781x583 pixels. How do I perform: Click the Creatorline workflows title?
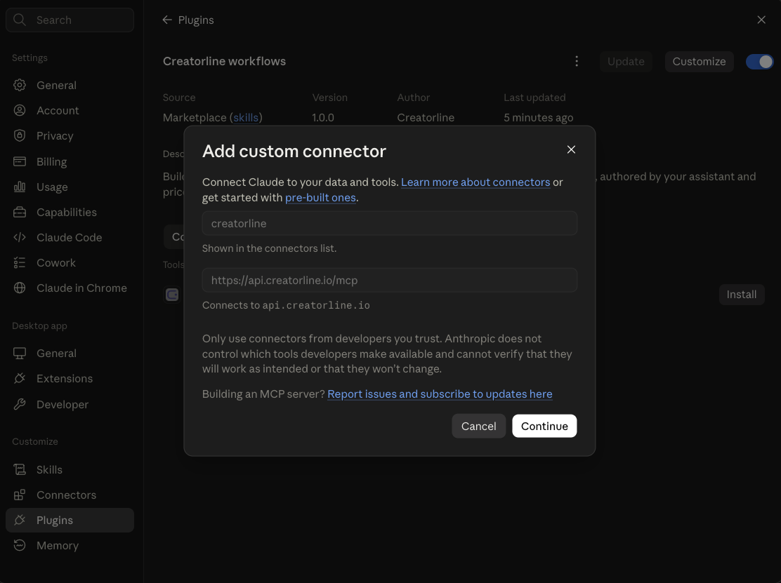click(x=224, y=61)
